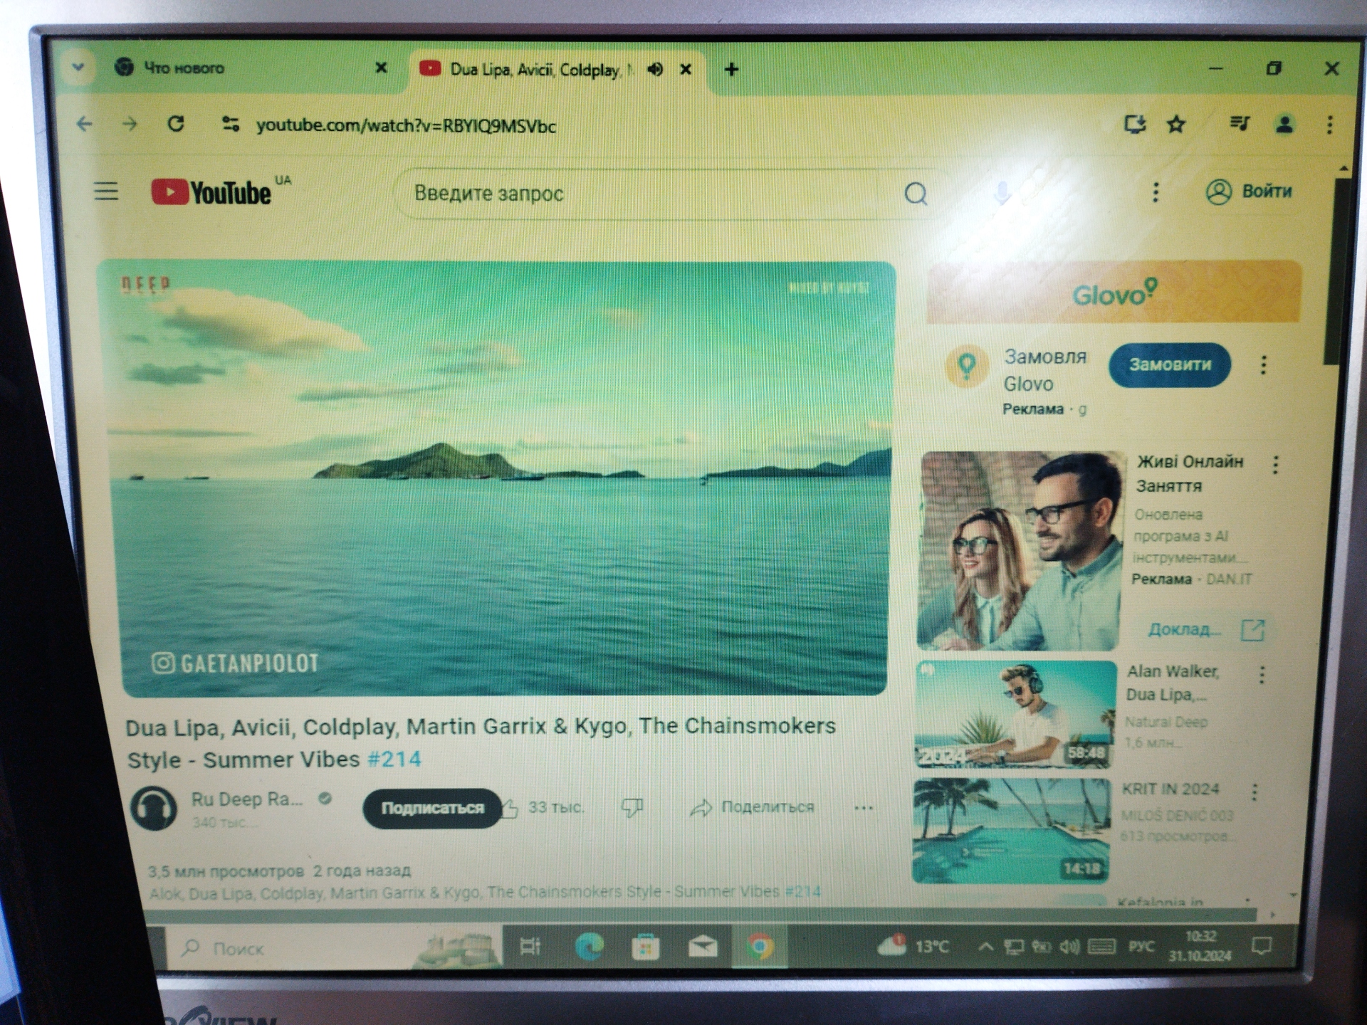Open a new tab with plus button
This screenshot has width=1367, height=1025.
731,69
